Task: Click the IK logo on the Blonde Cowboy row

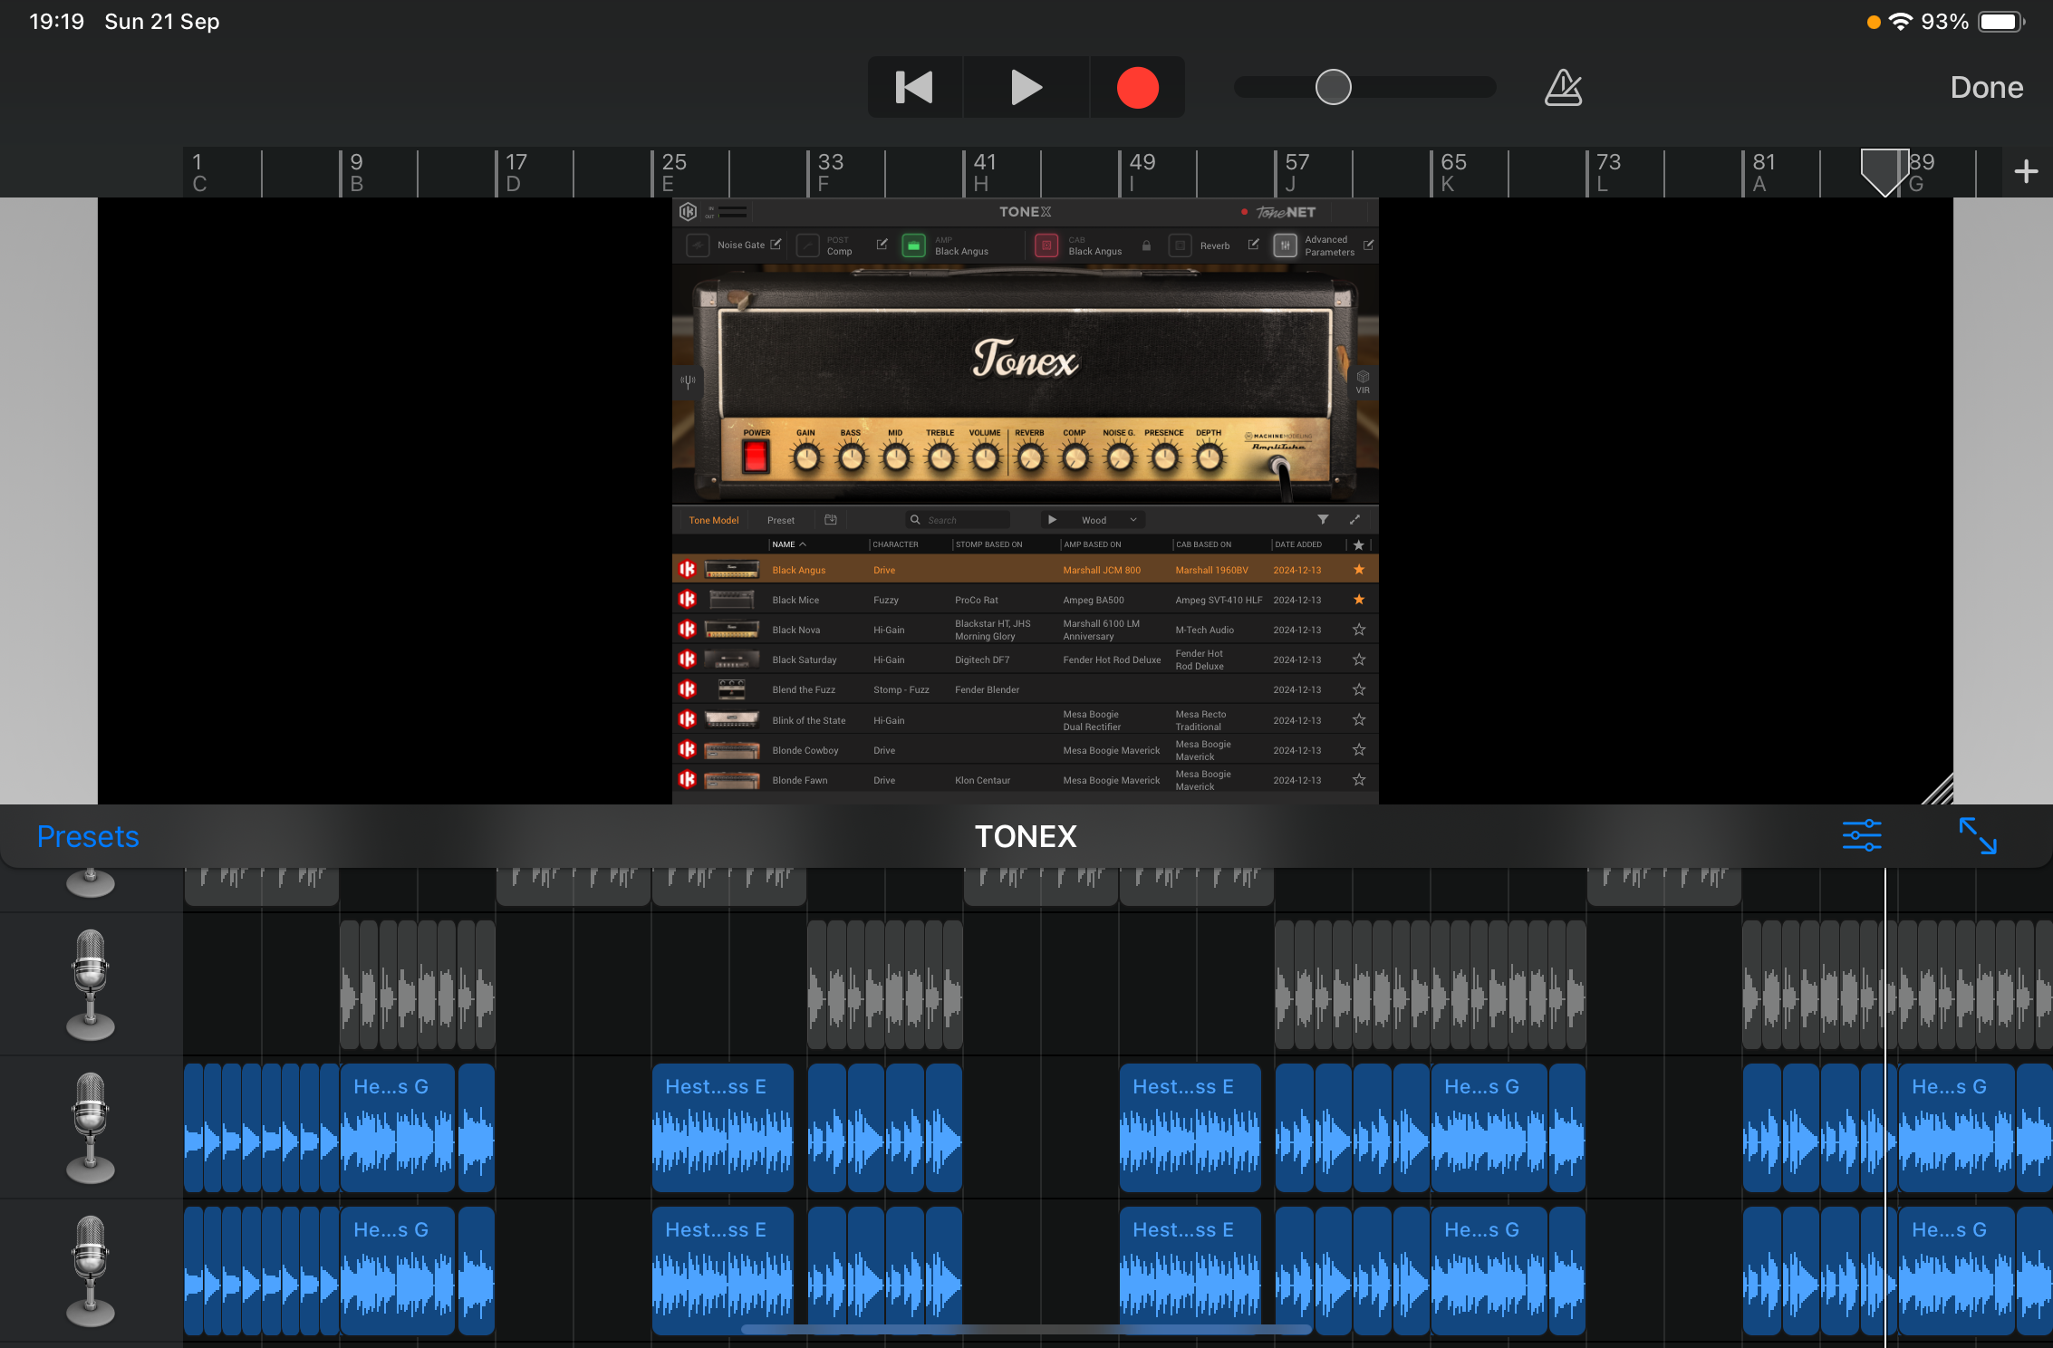Action: tap(688, 750)
